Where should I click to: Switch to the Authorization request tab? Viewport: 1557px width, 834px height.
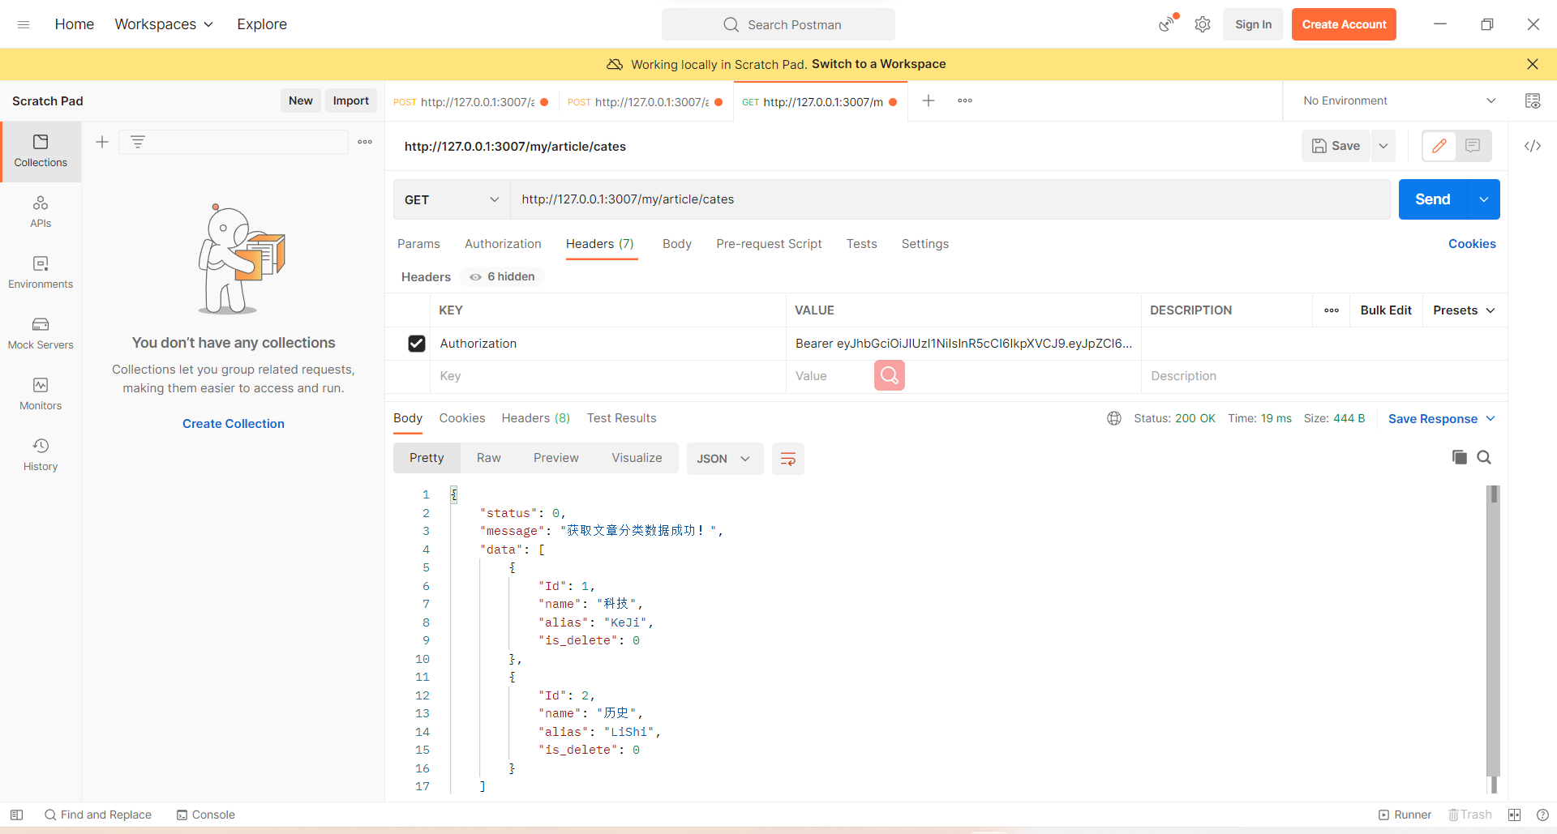tap(503, 244)
